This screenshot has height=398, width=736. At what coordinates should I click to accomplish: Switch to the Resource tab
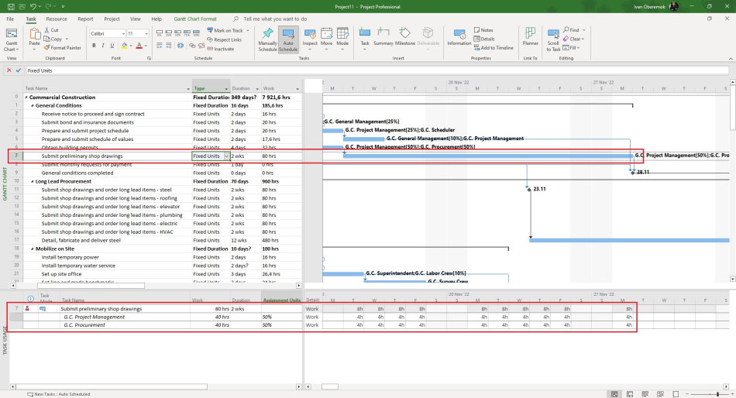(x=57, y=19)
